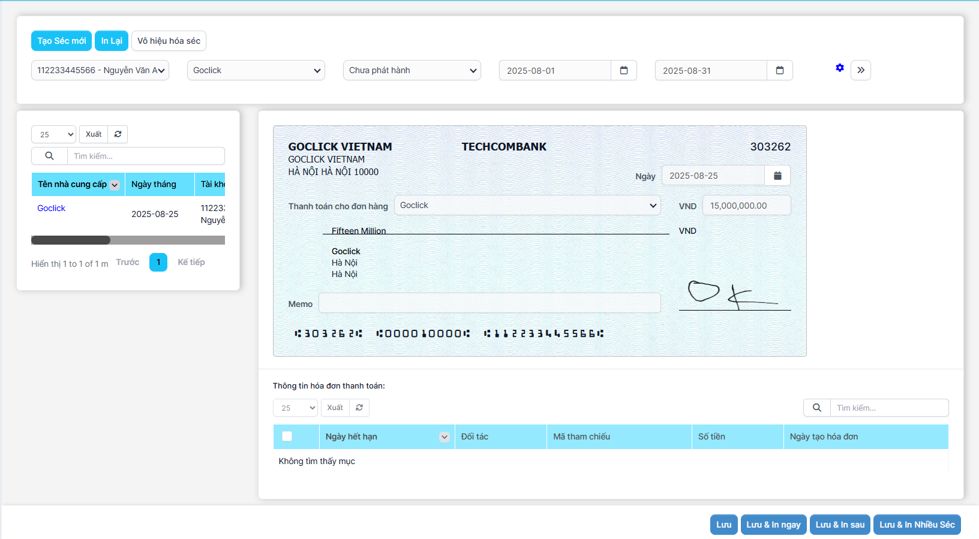This screenshot has height=539, width=979.
Task: Open calendar for 2025-08-31 end date
Action: (779, 70)
